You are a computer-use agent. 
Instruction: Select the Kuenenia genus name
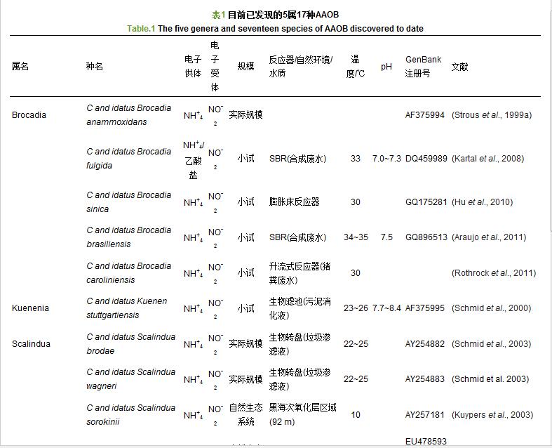29,308
